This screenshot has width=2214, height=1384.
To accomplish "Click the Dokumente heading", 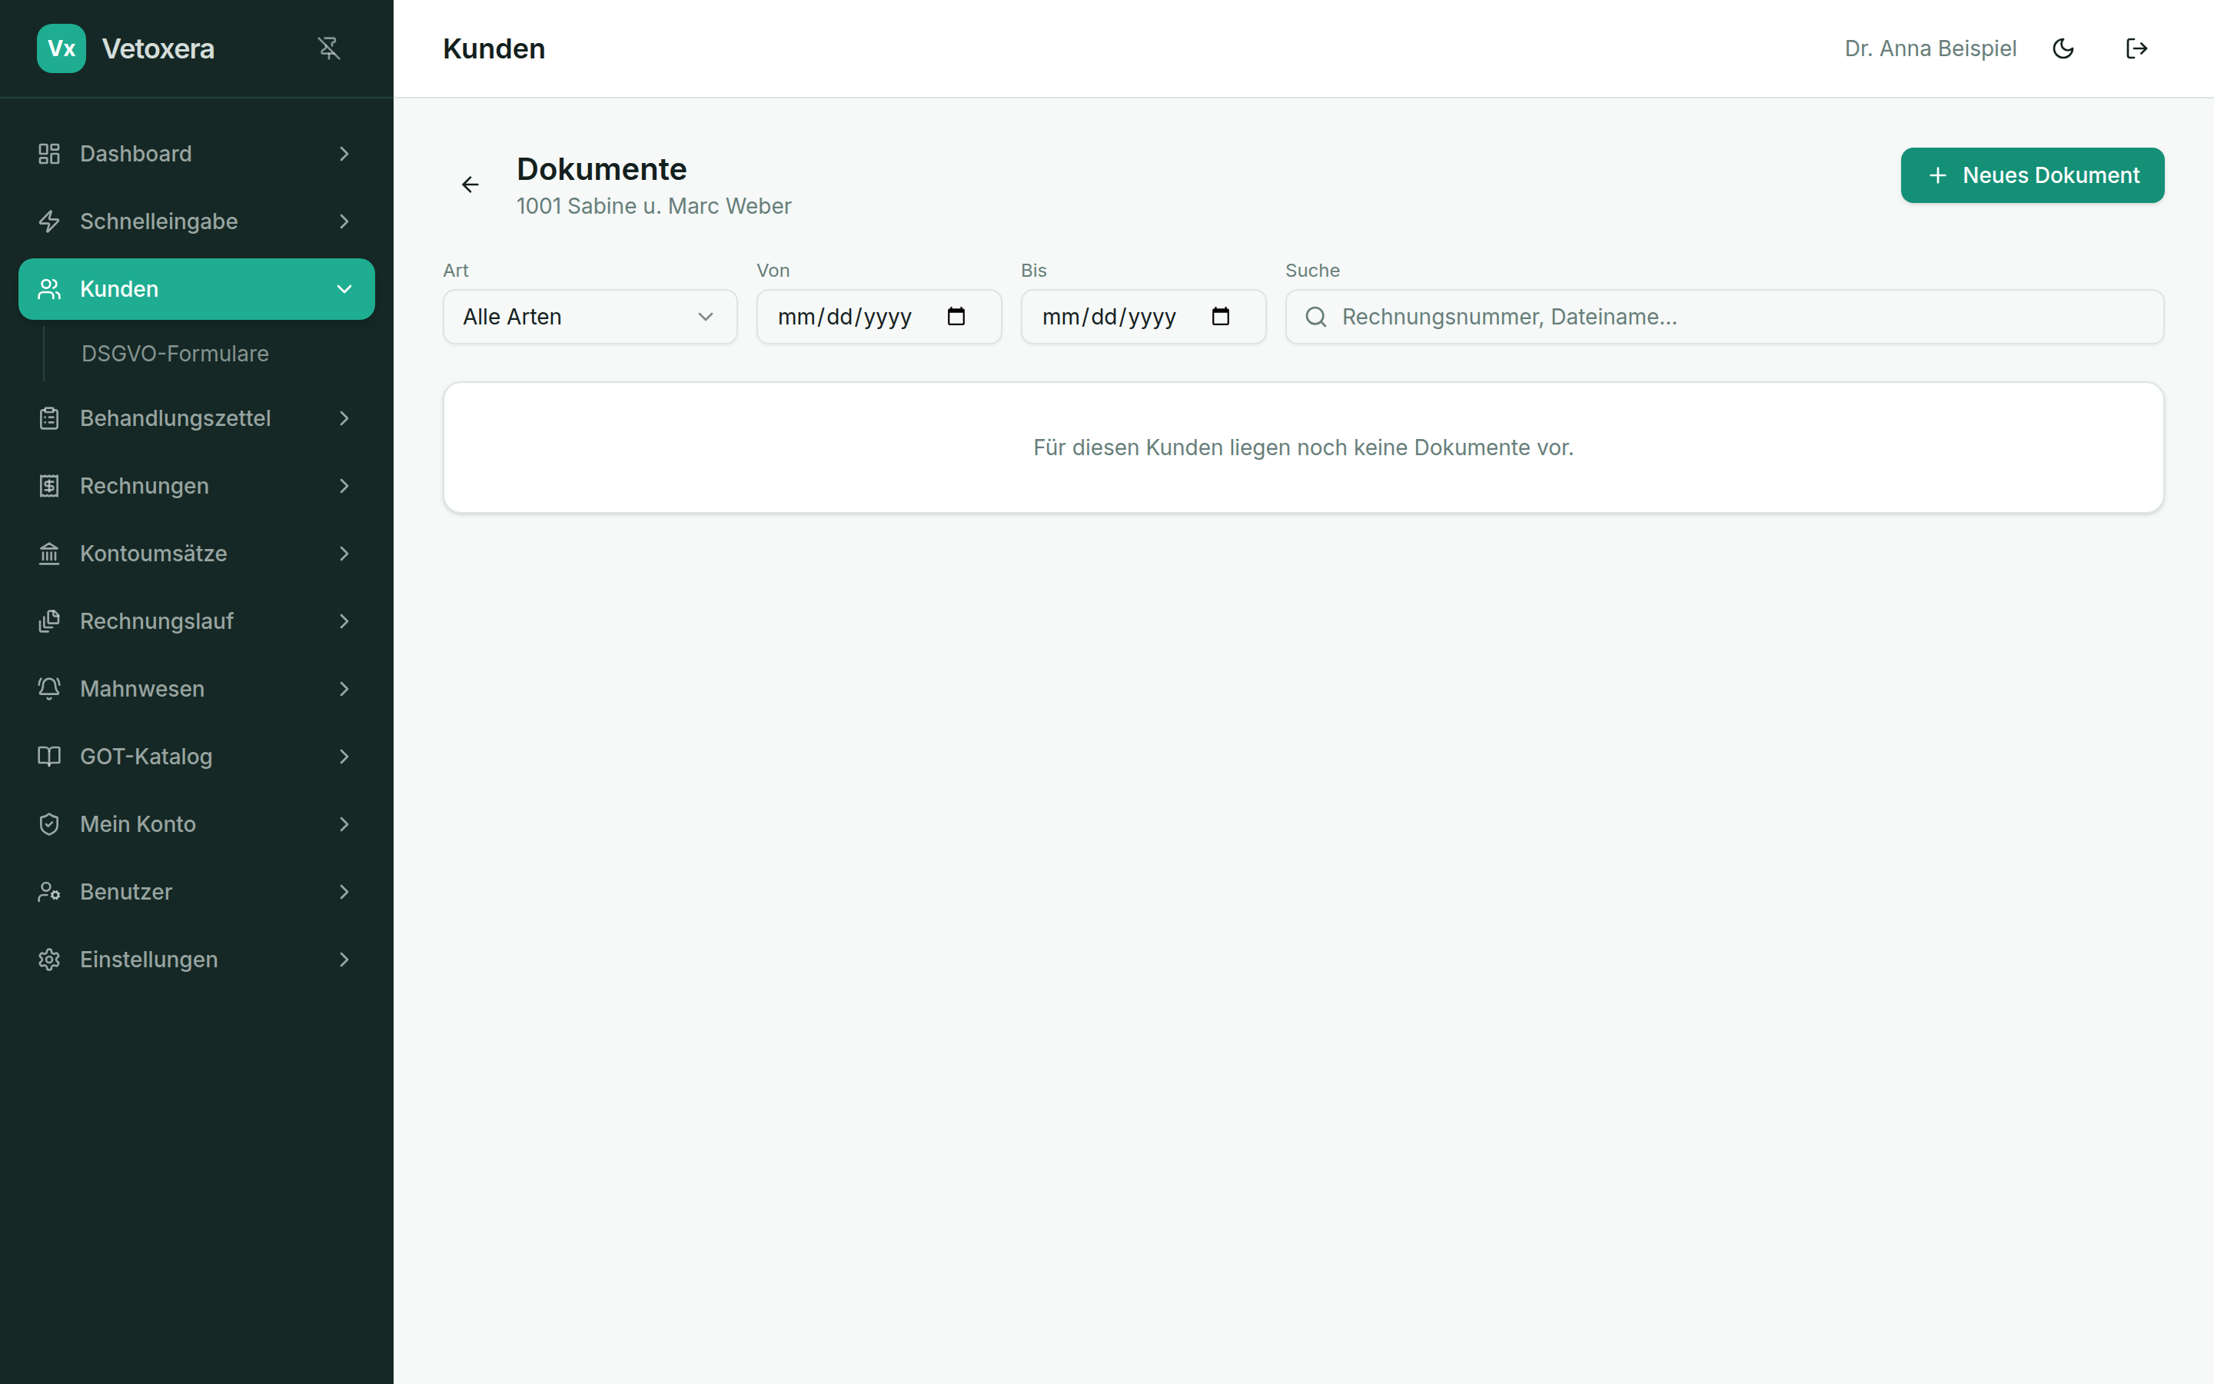I will [x=602, y=169].
